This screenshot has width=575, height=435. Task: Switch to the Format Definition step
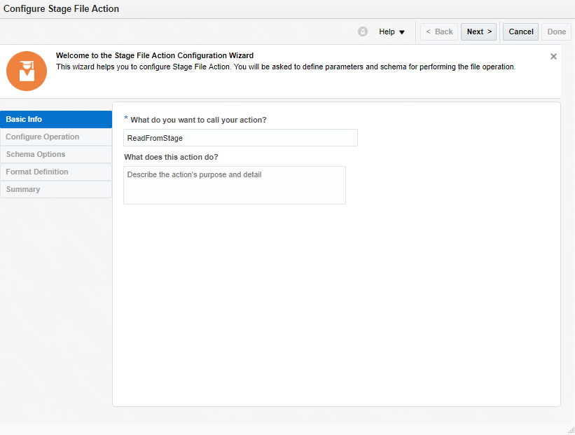click(56, 172)
